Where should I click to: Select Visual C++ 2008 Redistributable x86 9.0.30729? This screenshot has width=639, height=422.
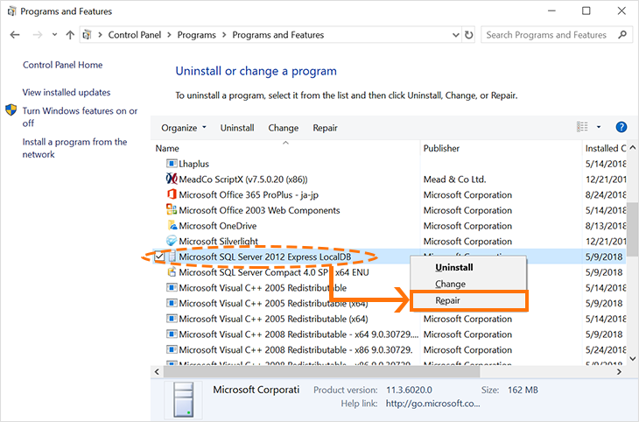tap(296, 350)
